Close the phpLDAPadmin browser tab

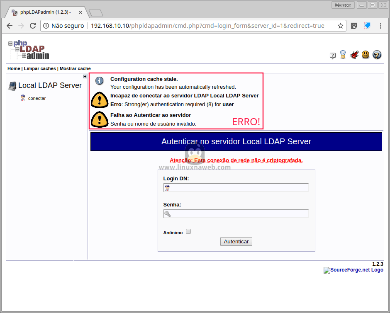80,12
